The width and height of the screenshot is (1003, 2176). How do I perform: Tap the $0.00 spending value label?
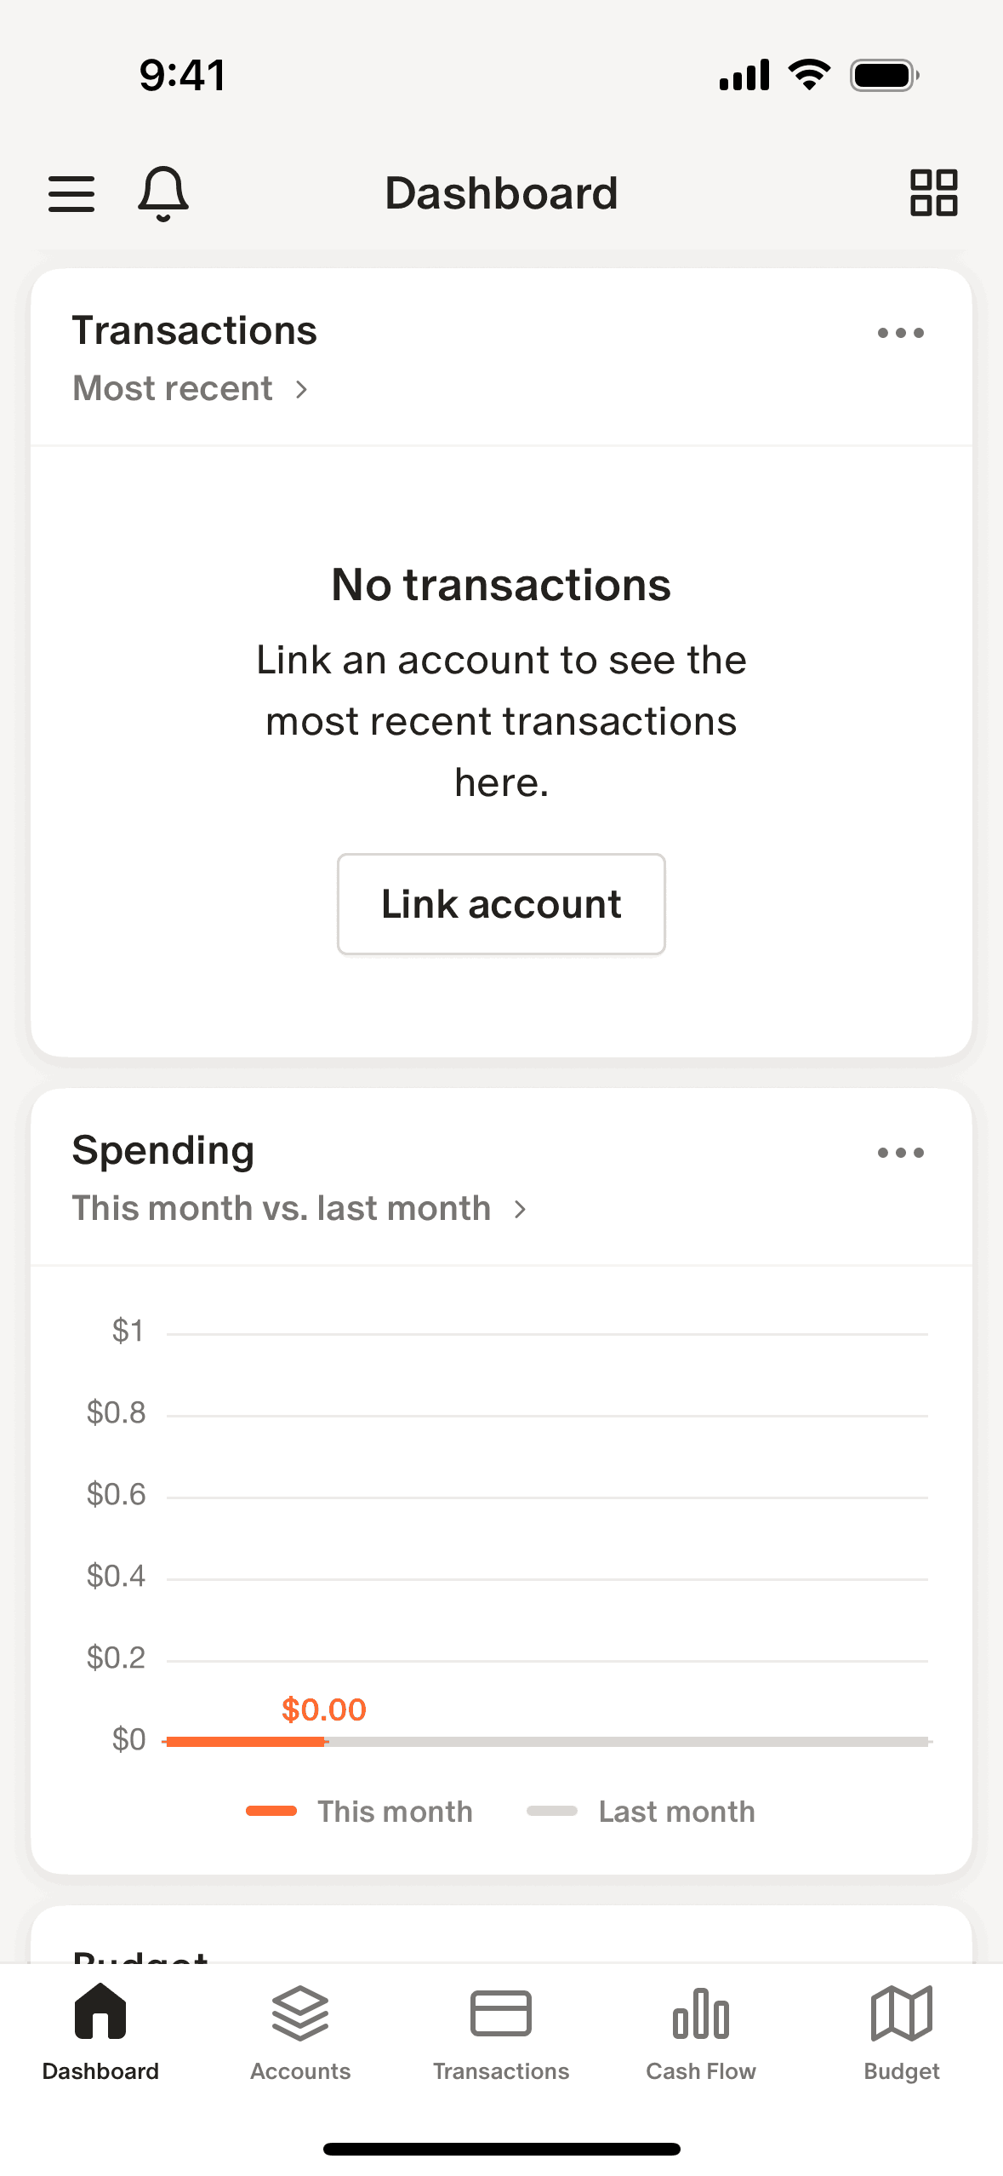click(x=324, y=1709)
